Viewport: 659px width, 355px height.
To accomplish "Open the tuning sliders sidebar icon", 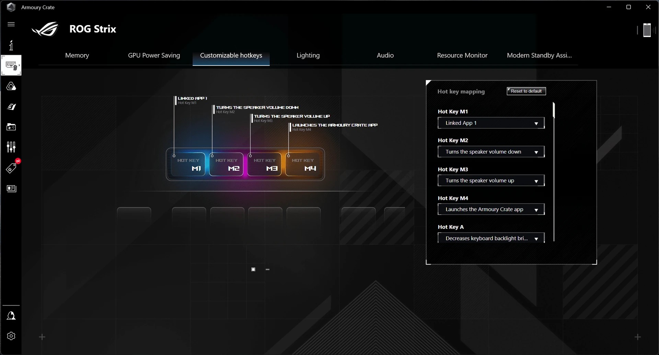I will coord(11,147).
